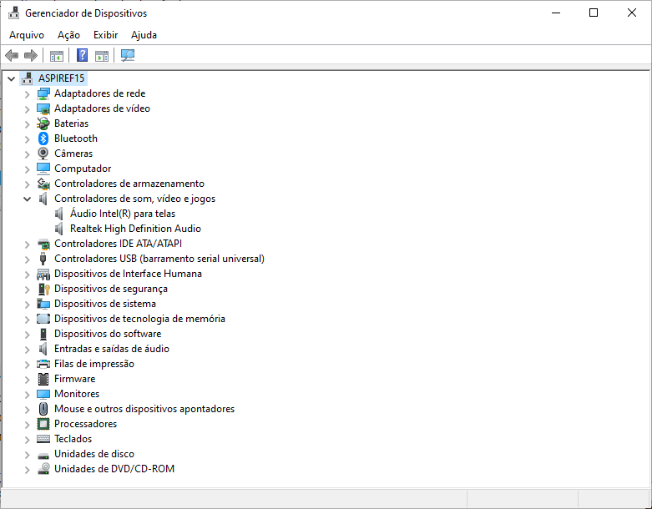Viewport: 652px width, 509px height.
Task: Click the Bluetooth logo icon
Action: [x=43, y=139]
